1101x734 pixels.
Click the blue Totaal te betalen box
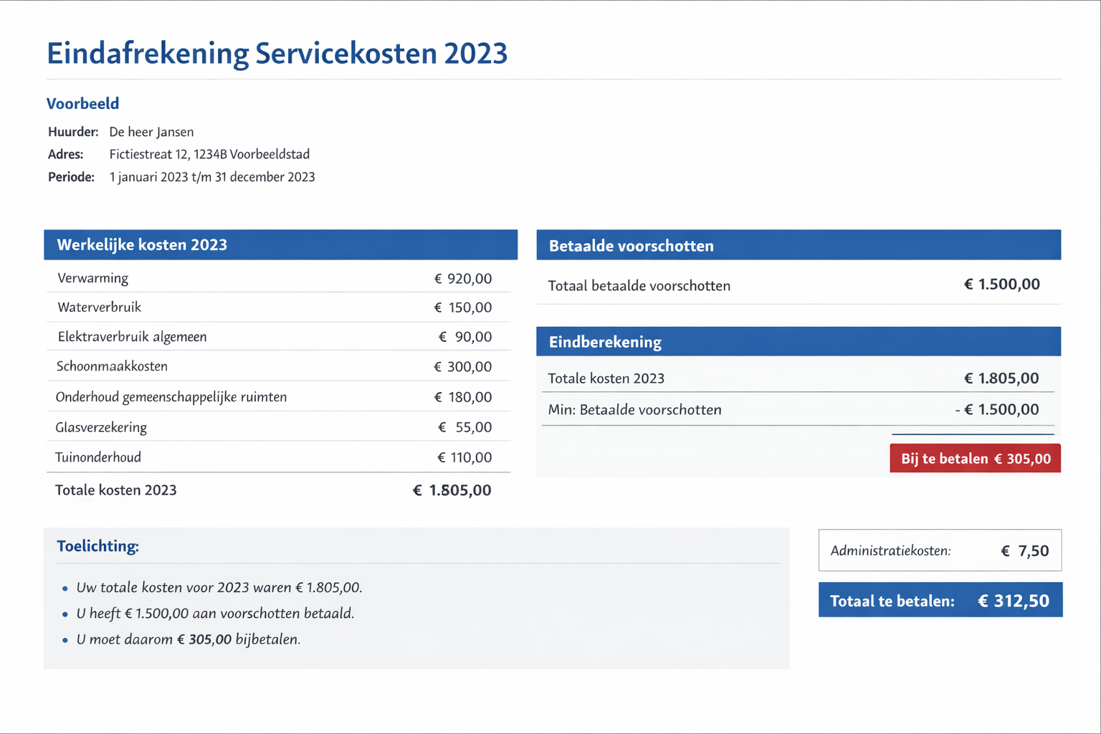tap(940, 601)
